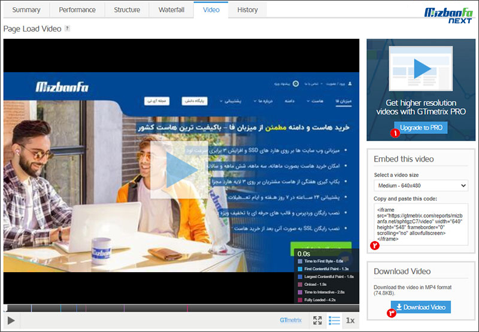Click the Download Video section heading
The width and height of the screenshot is (479, 332).
pyautogui.click(x=402, y=271)
